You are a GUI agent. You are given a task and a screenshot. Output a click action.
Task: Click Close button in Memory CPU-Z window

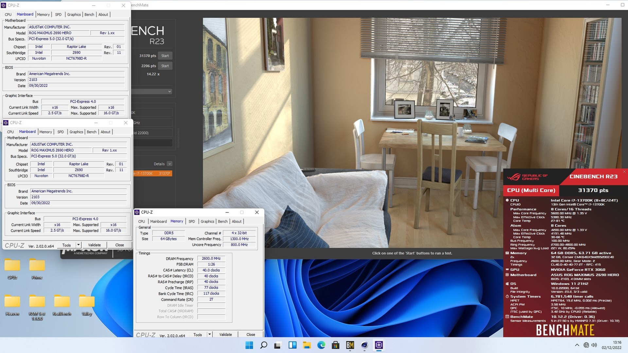pos(251,334)
